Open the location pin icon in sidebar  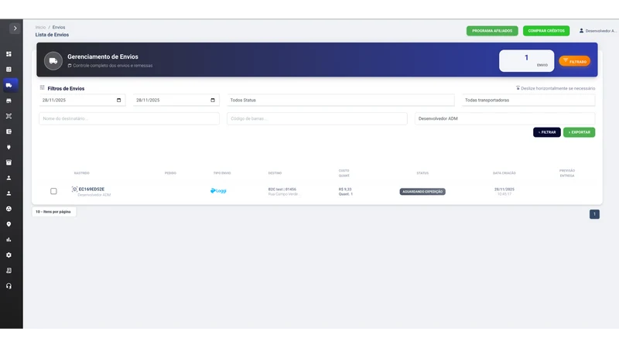[9, 224]
